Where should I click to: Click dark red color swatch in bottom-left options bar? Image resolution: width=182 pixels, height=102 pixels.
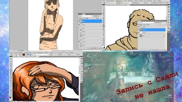click(x=24, y=55)
